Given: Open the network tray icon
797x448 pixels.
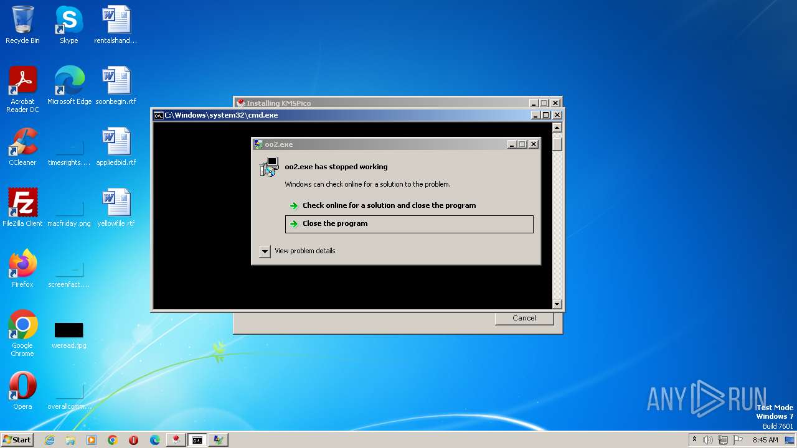Looking at the screenshot, I should (723, 440).
